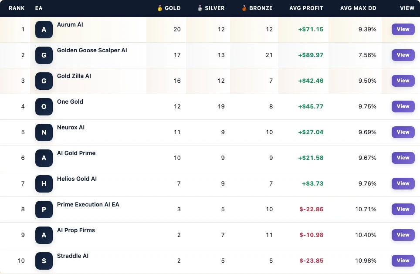View Helios Gold AI details
The width and height of the screenshot is (420, 274).
pos(403,183)
